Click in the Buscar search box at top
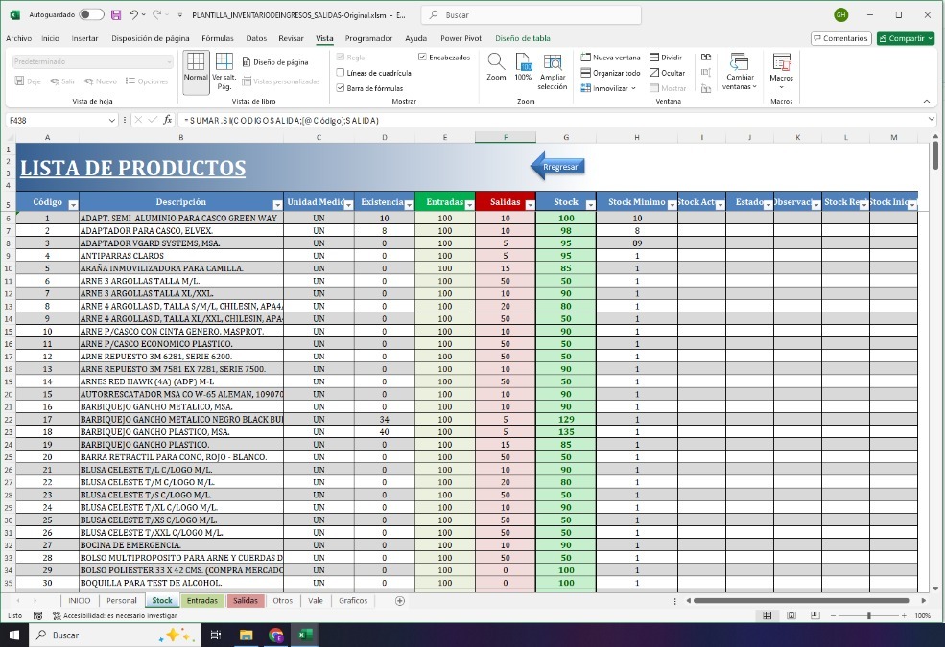Viewport: 945px width, 647px height. [531, 15]
